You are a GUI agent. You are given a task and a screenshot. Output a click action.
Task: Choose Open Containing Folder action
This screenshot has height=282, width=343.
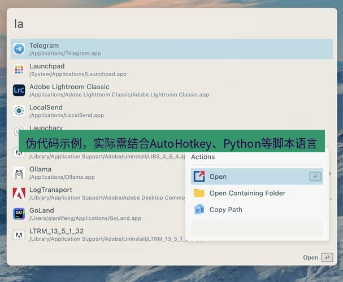point(257,193)
